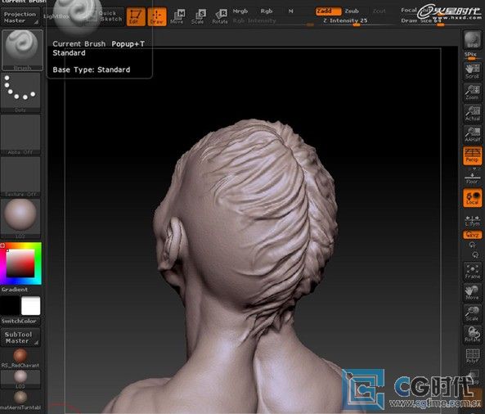The height and width of the screenshot is (414, 485).
Task: Pick a color in the color picker square
Action: coord(20,263)
